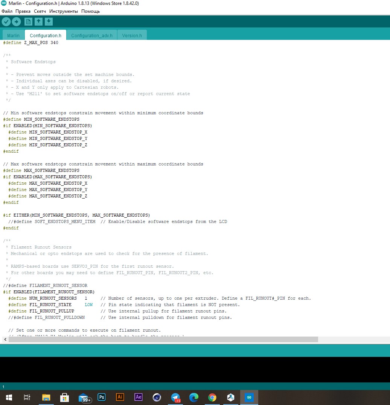This screenshot has height=405, width=390.
Task: Click the status bar line number "1"
Action: coord(3,387)
